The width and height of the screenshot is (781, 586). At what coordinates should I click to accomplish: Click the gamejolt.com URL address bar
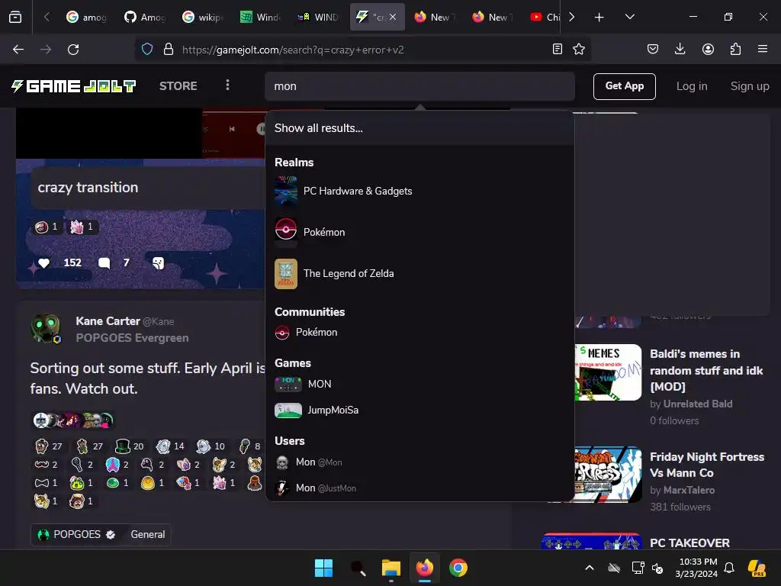point(364,50)
